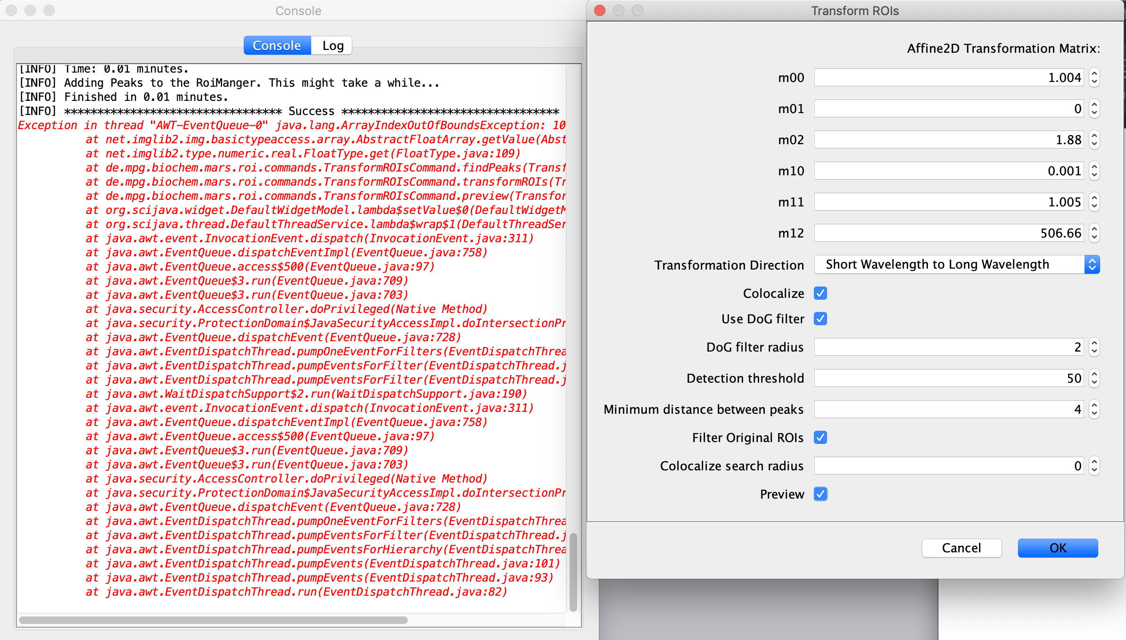Click the Cancel button

coord(961,548)
